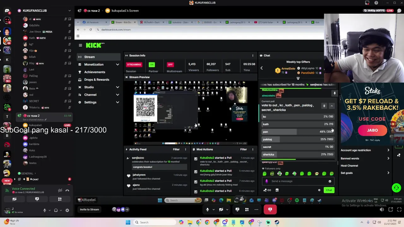Enter full screen stream view
Image resolution: width=404 pixels, height=227 pixels.
399,210
